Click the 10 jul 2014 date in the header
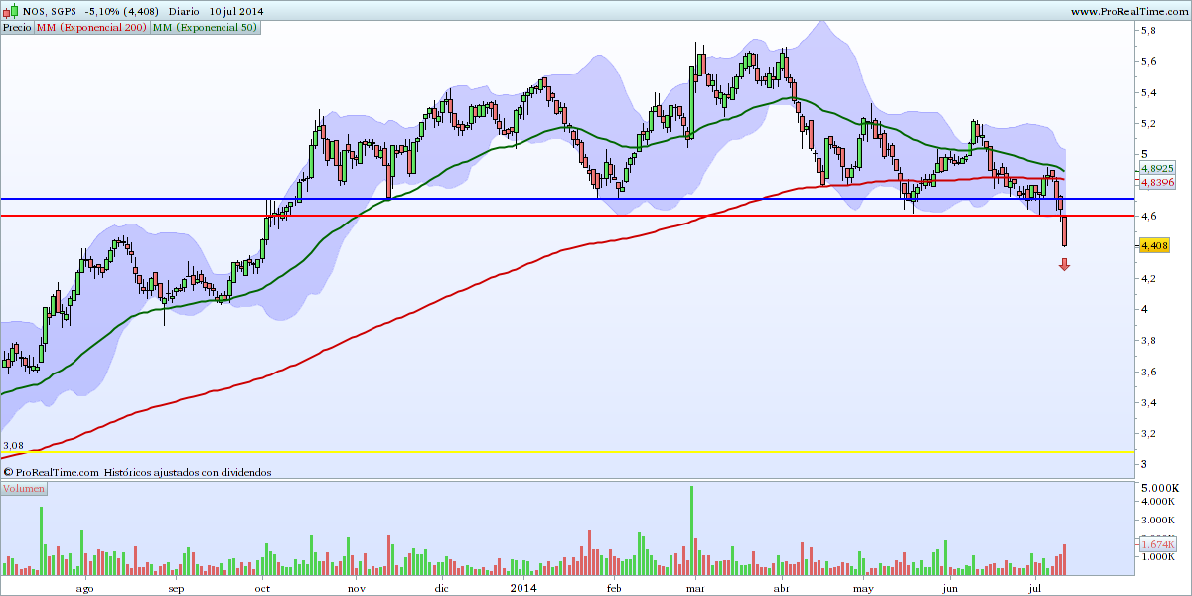Image resolution: width=1192 pixels, height=596 pixels. [x=237, y=10]
